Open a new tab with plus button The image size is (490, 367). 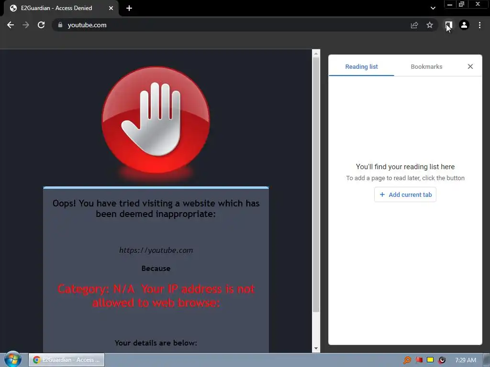pos(129,8)
